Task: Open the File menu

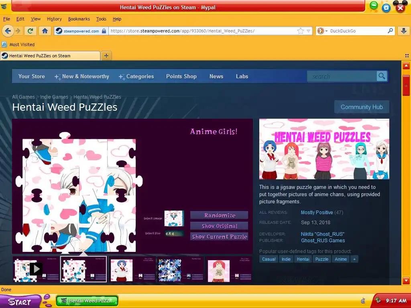Action: point(6,19)
